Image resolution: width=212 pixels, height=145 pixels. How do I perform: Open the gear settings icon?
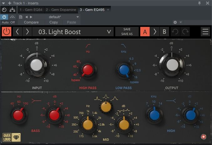[175, 22]
